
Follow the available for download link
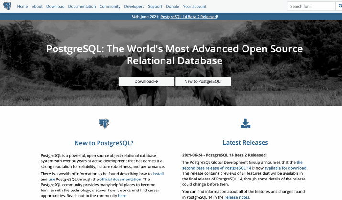[285, 168]
